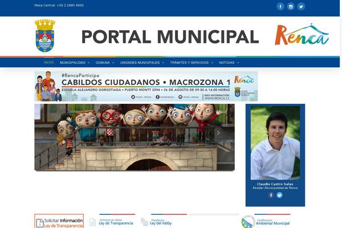This screenshot has width=342, height=228.
Task: Click the Renca coat of arms logo
Action: point(45,35)
